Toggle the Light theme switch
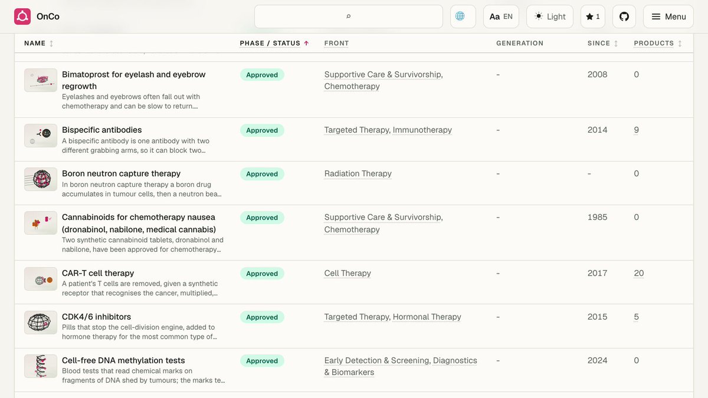Screen dimensions: 708x398 point(550,17)
